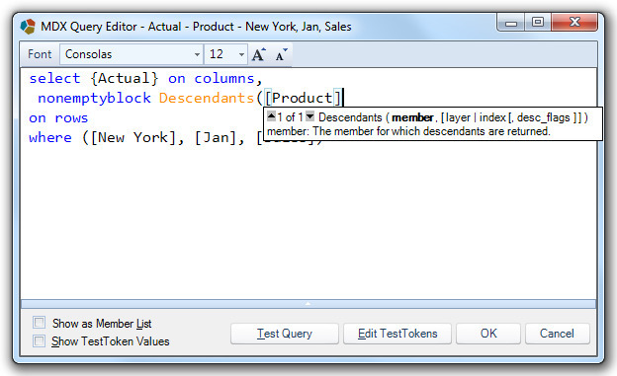Screen dimensions: 617x376
Task: Click the Test Query button
Action: [285, 334]
